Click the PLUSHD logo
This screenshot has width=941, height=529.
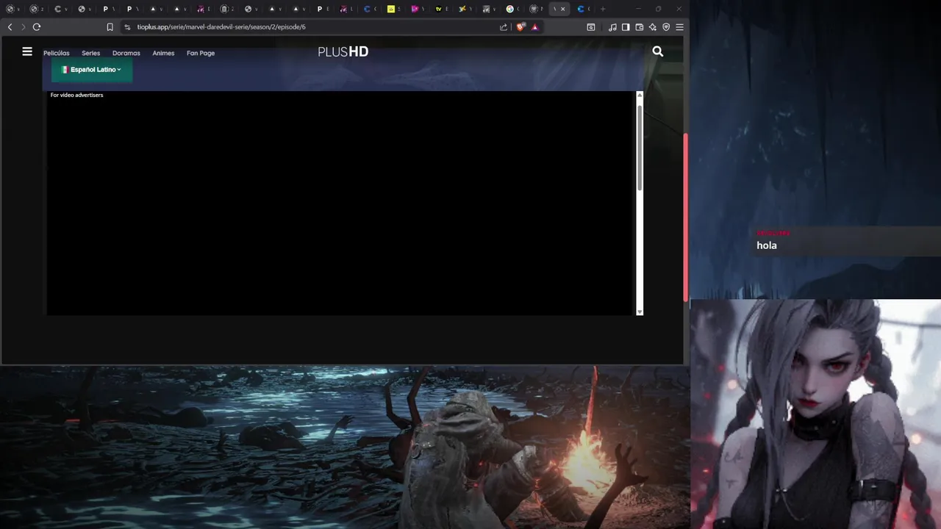[343, 51]
